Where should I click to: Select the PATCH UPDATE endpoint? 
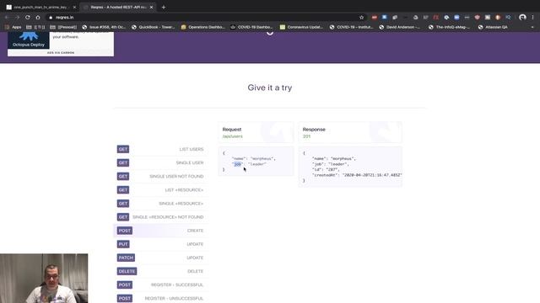160,258
